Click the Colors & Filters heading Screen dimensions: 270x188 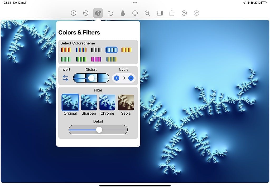[79, 32]
